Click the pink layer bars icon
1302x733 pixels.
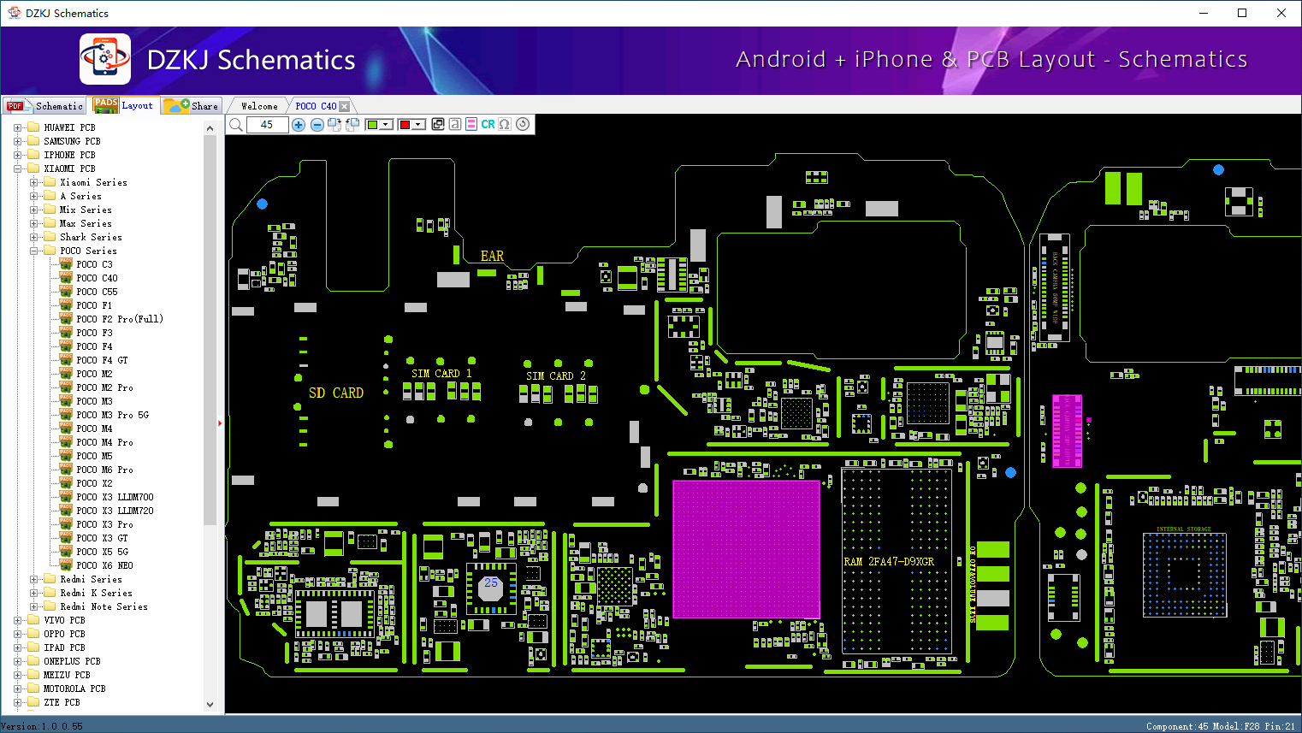pyautogui.click(x=471, y=125)
